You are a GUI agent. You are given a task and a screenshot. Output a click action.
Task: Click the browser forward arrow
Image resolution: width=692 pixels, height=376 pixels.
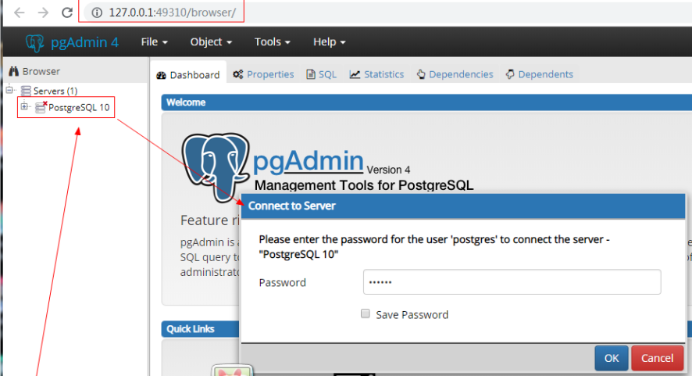(43, 13)
